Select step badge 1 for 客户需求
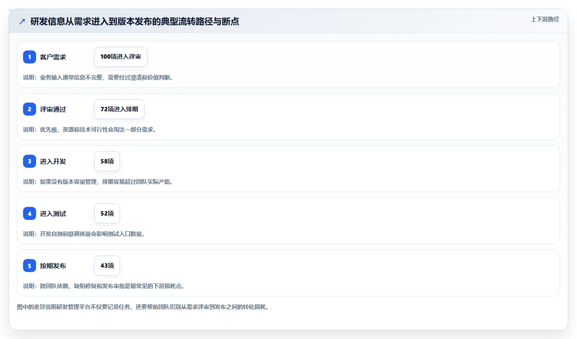 (x=30, y=57)
